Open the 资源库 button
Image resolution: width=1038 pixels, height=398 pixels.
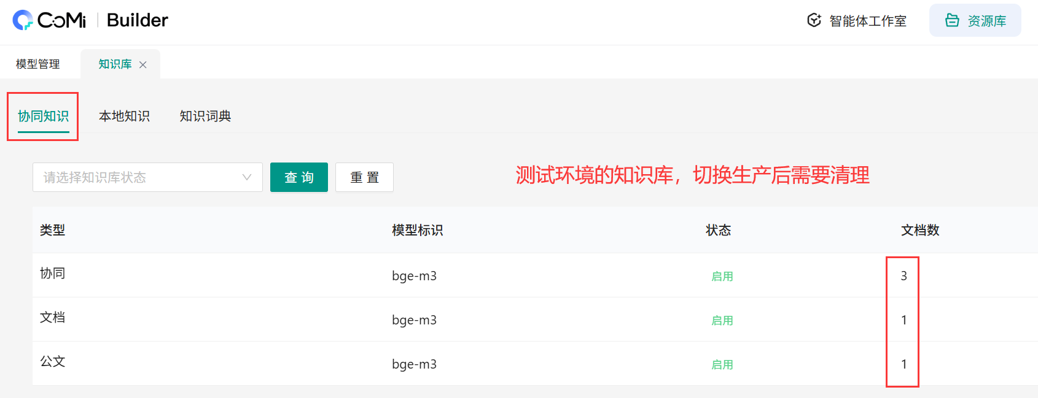975,21
